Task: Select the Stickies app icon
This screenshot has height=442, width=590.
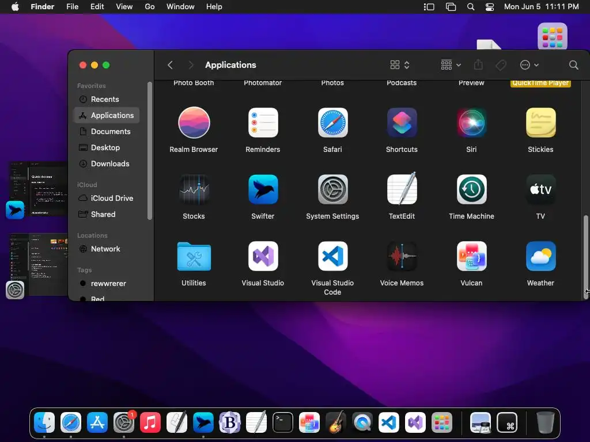Action: 540,123
